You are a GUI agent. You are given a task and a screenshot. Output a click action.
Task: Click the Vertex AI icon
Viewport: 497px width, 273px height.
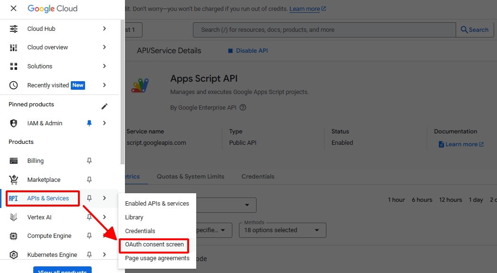(14, 217)
